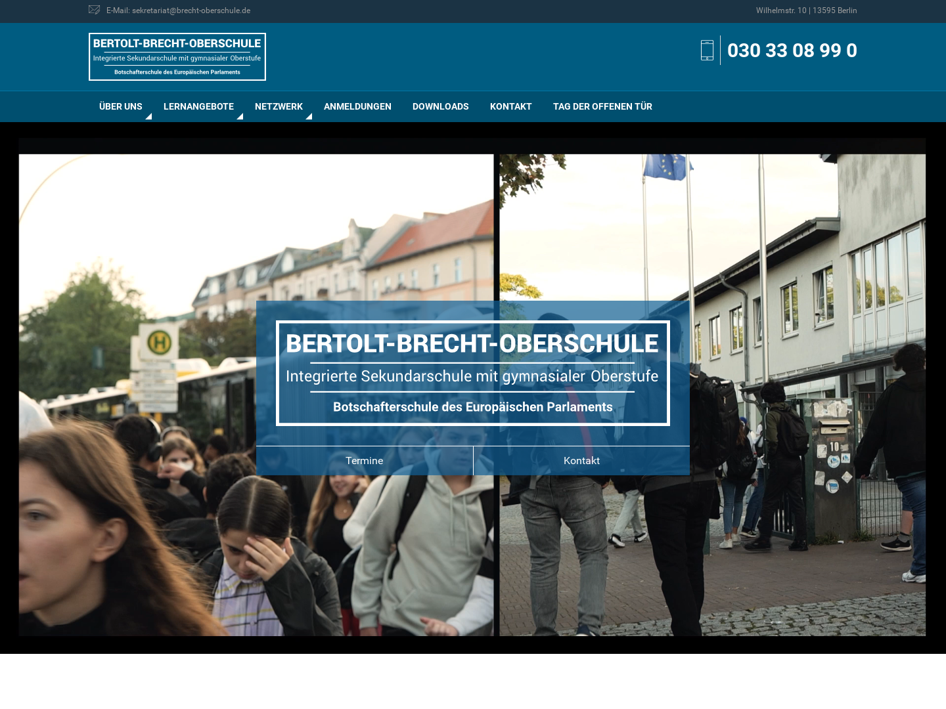The height and width of the screenshot is (709, 946).
Task: Open the sekretariat@brecht-oberschule.de email link
Action: (x=191, y=11)
